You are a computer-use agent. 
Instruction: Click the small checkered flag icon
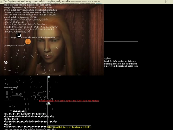pos(6,62)
